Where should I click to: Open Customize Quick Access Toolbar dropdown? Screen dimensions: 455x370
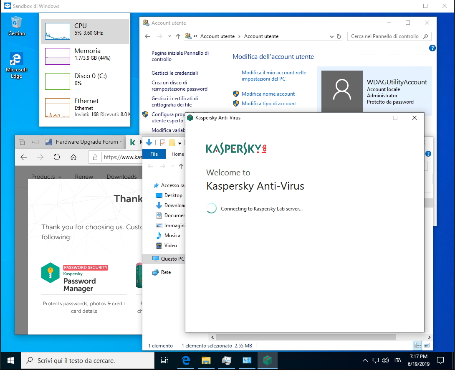tap(179, 143)
